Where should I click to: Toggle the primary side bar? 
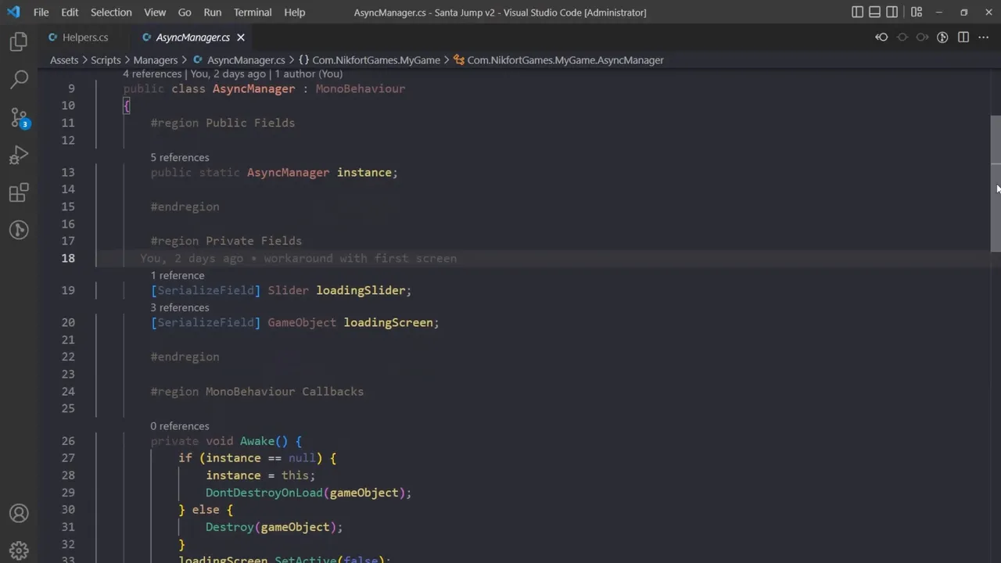click(x=858, y=13)
